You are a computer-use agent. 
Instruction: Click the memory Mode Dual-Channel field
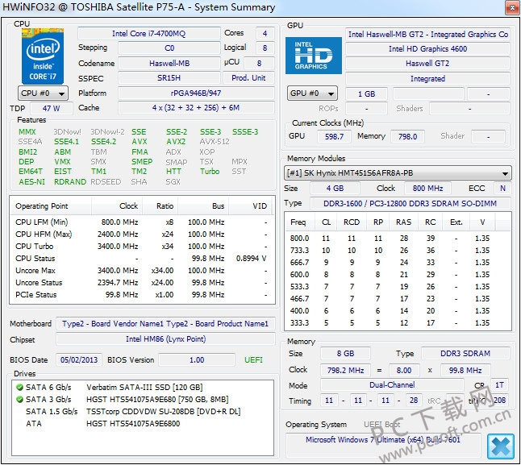pos(392,385)
